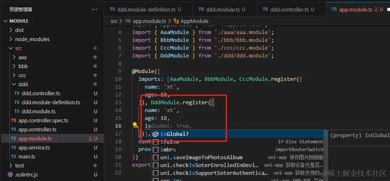Open the Explorer panel more actions ellipsis
The width and height of the screenshot is (390, 181).
pyautogui.click(x=94, y=9)
